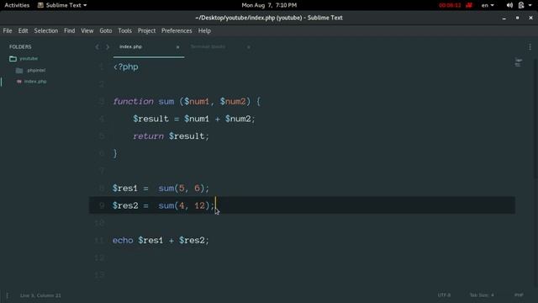
Task: Open the Edit menu
Action: click(23, 30)
